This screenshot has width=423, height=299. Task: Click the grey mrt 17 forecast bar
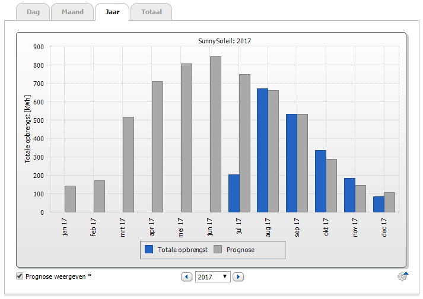click(128, 164)
